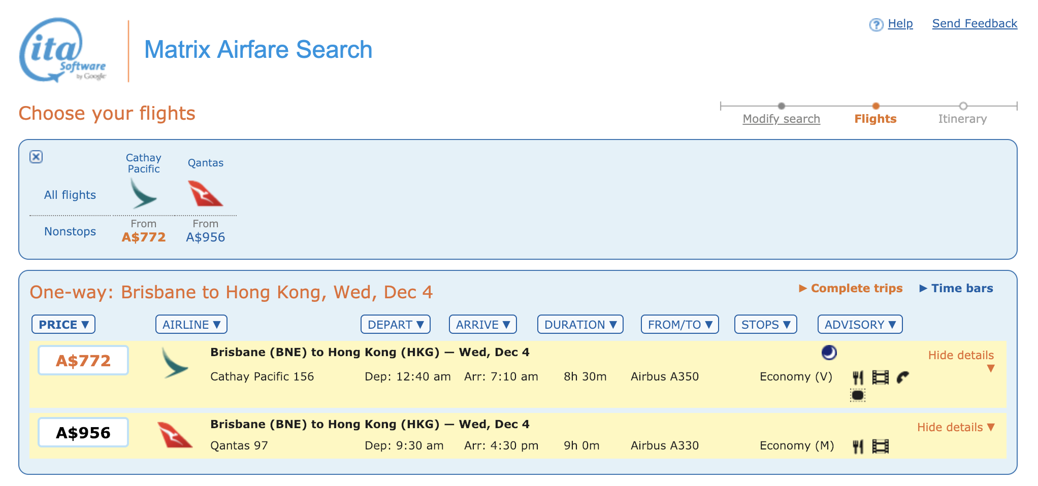The width and height of the screenshot is (1038, 486).
Task: Click the Arr: 4:30 pm arrival time
Action: coord(501,445)
